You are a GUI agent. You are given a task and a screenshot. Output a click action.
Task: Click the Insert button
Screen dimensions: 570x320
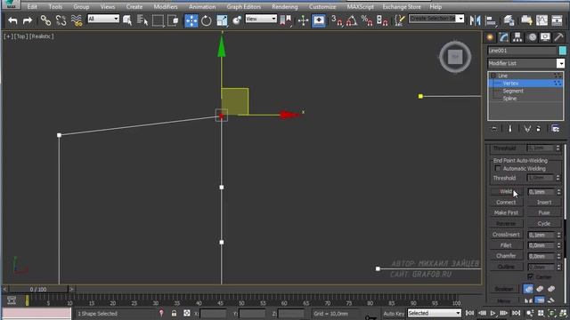coord(544,202)
